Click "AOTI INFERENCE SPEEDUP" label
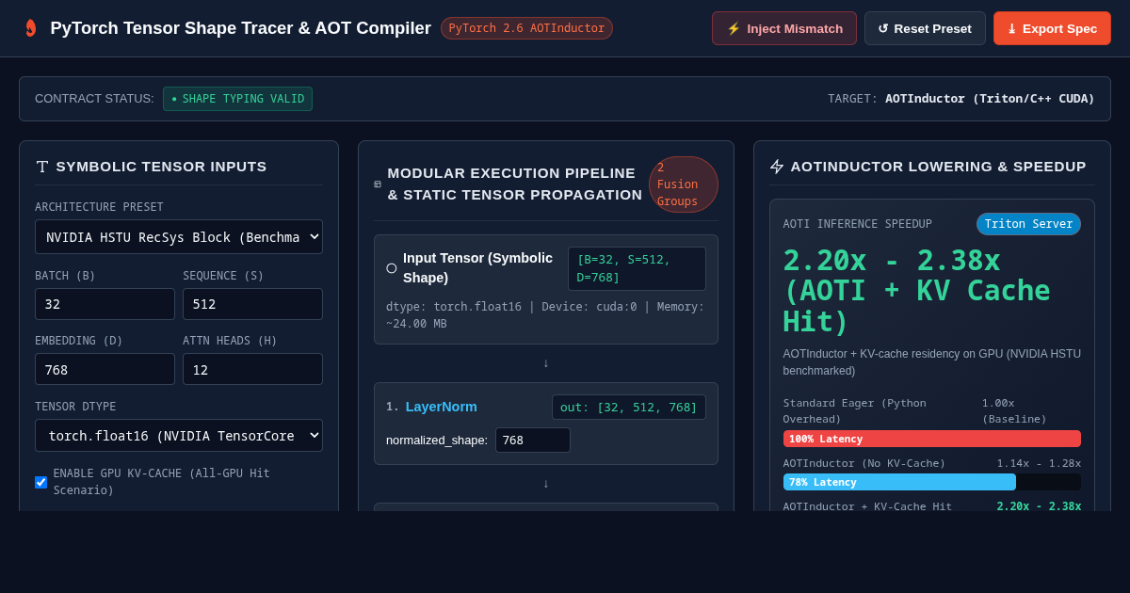The width and height of the screenshot is (1130, 593). 858,224
